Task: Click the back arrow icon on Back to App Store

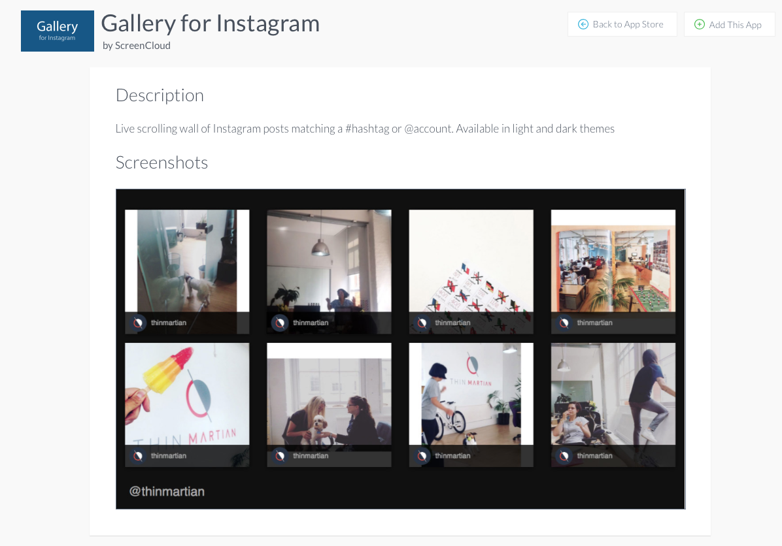Action: pos(583,24)
